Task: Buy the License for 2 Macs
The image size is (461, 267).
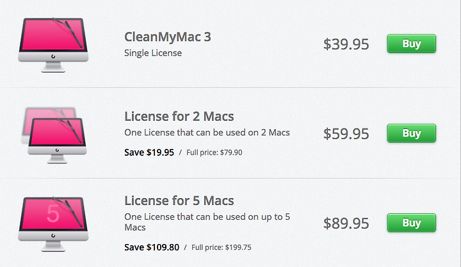Action: point(411,133)
